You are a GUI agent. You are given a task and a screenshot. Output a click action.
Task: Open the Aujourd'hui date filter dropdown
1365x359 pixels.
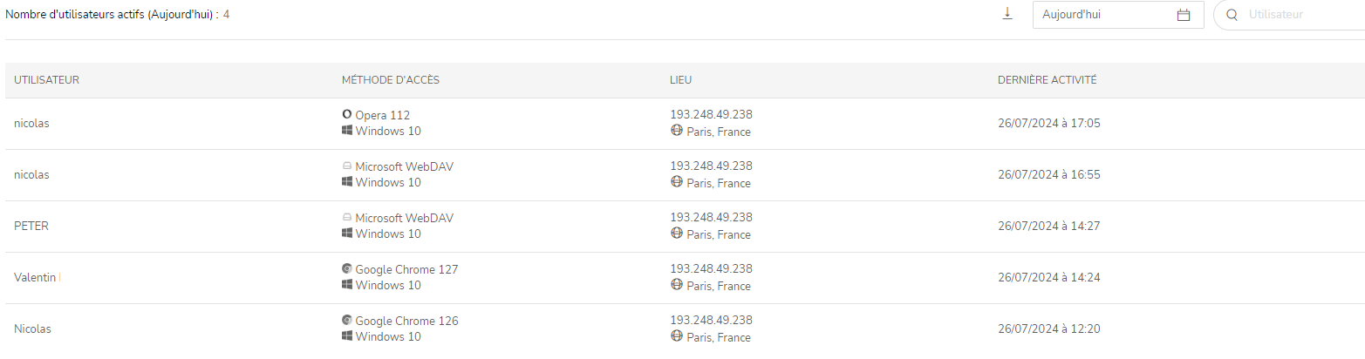(x=1108, y=15)
